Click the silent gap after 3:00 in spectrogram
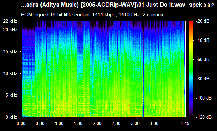 click(143, 69)
